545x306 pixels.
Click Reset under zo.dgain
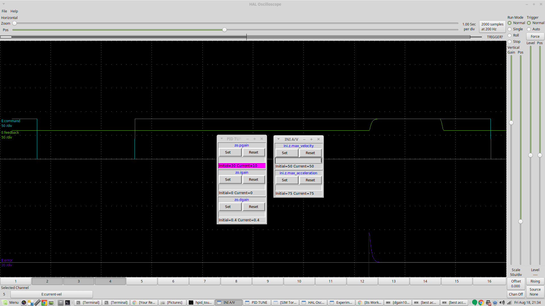click(253, 207)
